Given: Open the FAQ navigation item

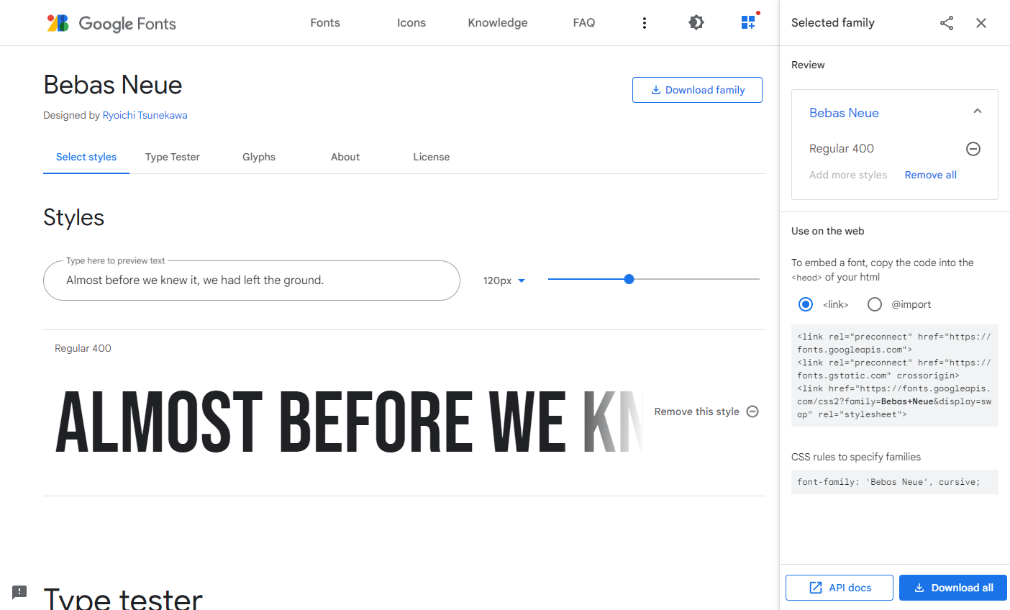Looking at the screenshot, I should click(x=584, y=23).
